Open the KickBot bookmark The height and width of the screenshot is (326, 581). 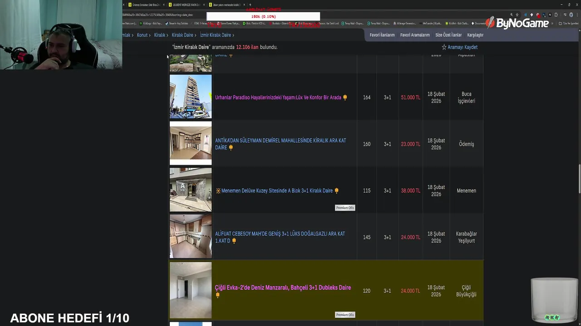458,23
